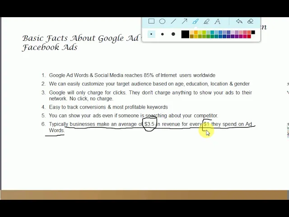Image resolution: width=289 pixels, height=217 pixels.
Task: Click the word 'Words.' on the last line
Action: tap(56, 130)
